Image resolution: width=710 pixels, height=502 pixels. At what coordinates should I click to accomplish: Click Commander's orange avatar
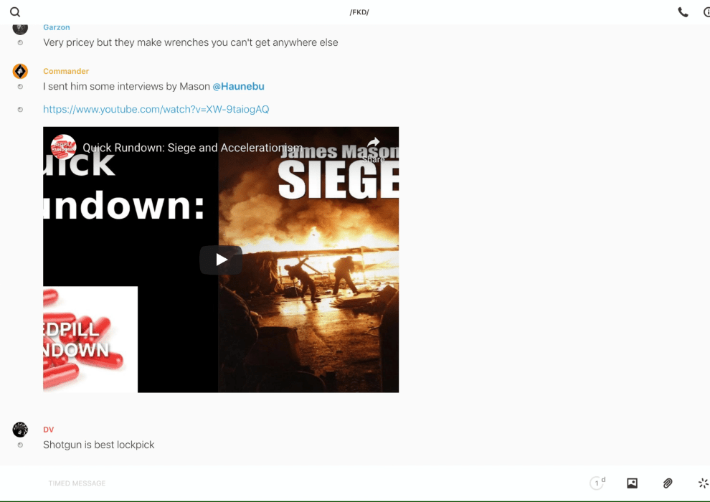(20, 71)
